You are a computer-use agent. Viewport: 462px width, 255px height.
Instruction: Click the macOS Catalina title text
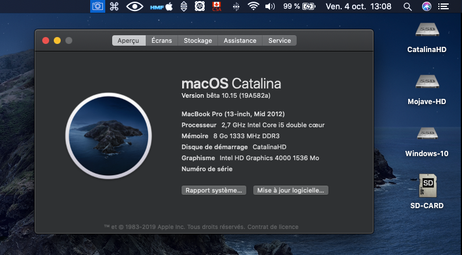(231, 84)
